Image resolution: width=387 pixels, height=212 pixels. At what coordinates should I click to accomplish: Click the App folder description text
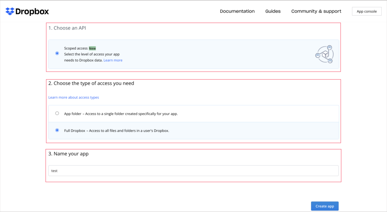(x=121, y=114)
